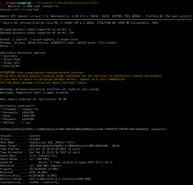
Task: Click the maximum password length line
Action: coord(37,33)
